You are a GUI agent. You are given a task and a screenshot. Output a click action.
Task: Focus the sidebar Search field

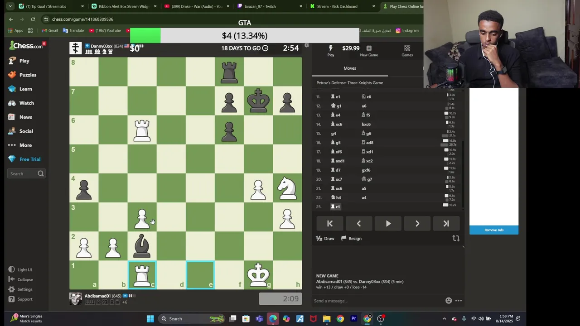click(26, 173)
